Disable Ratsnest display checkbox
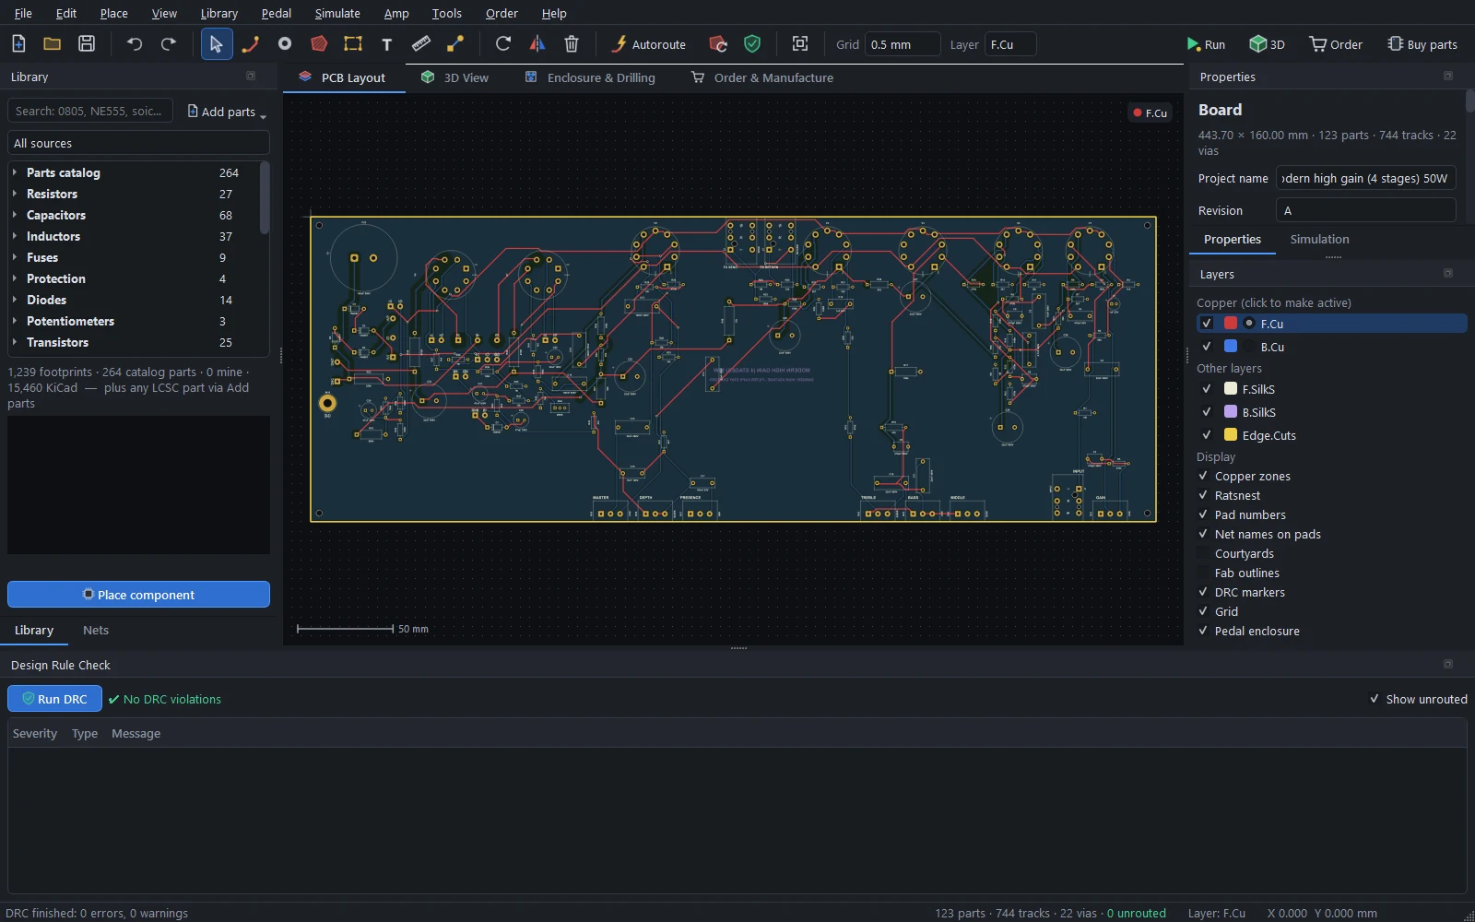This screenshot has height=922, width=1475. [x=1203, y=495]
